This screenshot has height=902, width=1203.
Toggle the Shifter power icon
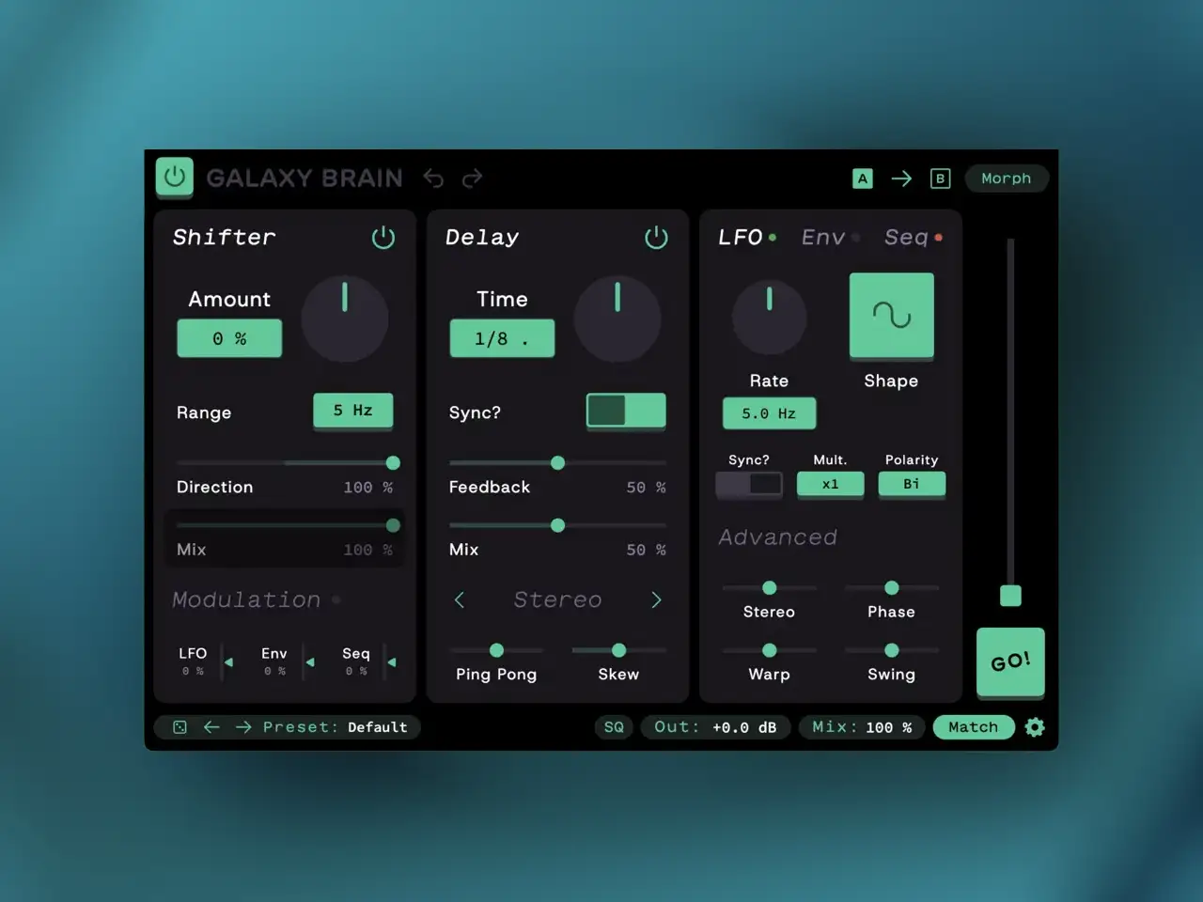[383, 238]
